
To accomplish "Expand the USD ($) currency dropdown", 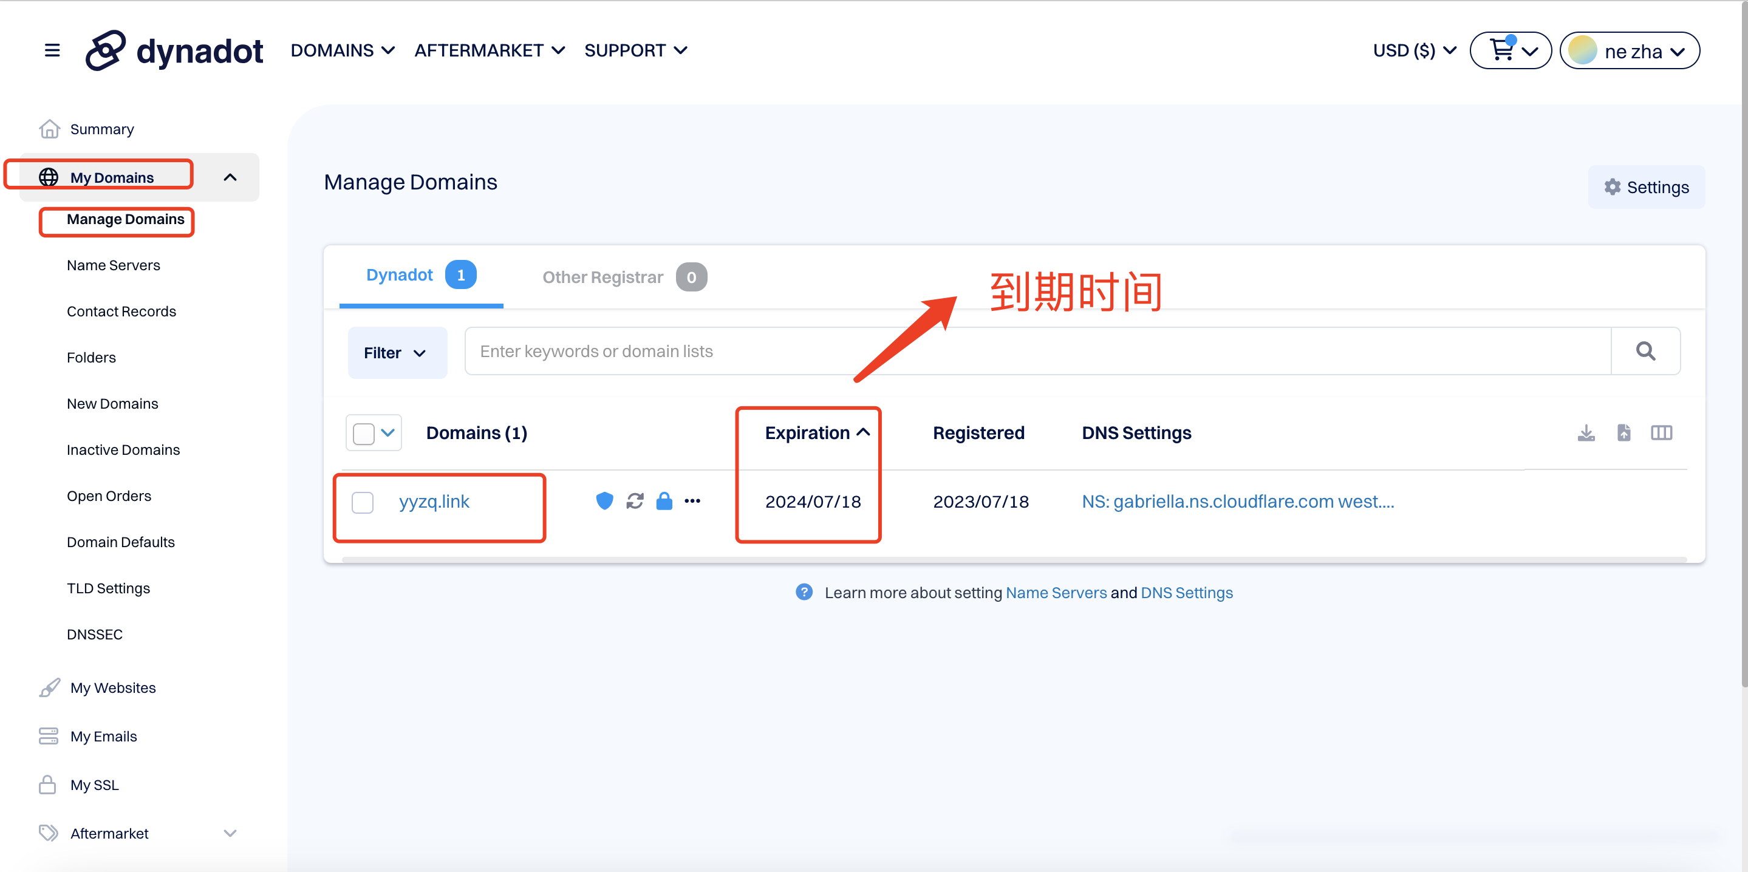I will (1414, 51).
